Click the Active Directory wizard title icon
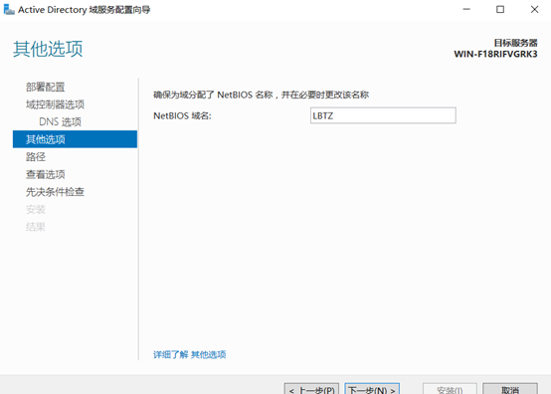The width and height of the screenshot is (551, 394). (x=9, y=10)
